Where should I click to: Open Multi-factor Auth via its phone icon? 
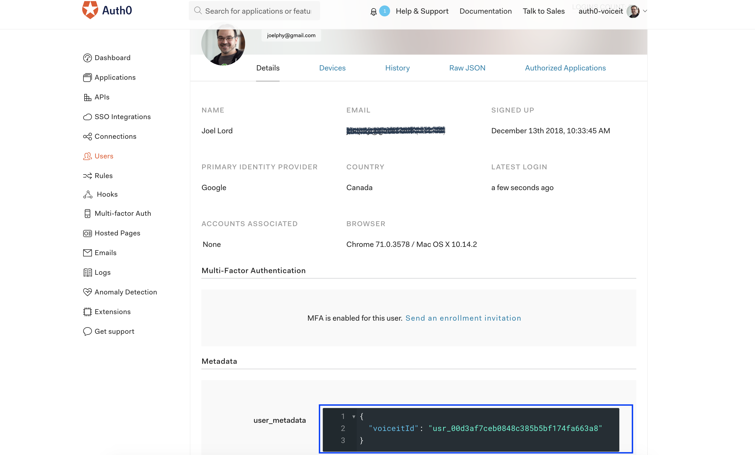[87, 213]
